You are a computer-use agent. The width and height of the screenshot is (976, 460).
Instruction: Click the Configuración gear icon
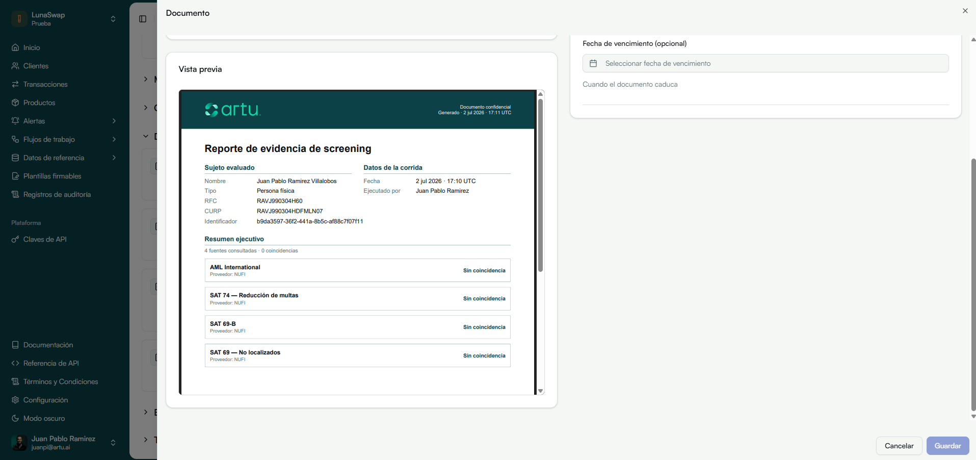coord(15,400)
